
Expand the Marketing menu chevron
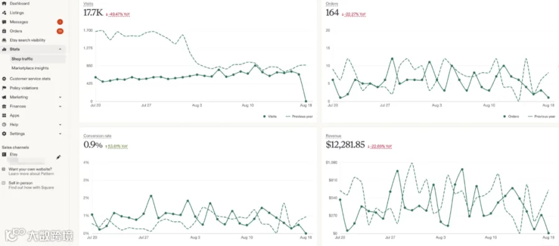(x=60, y=97)
